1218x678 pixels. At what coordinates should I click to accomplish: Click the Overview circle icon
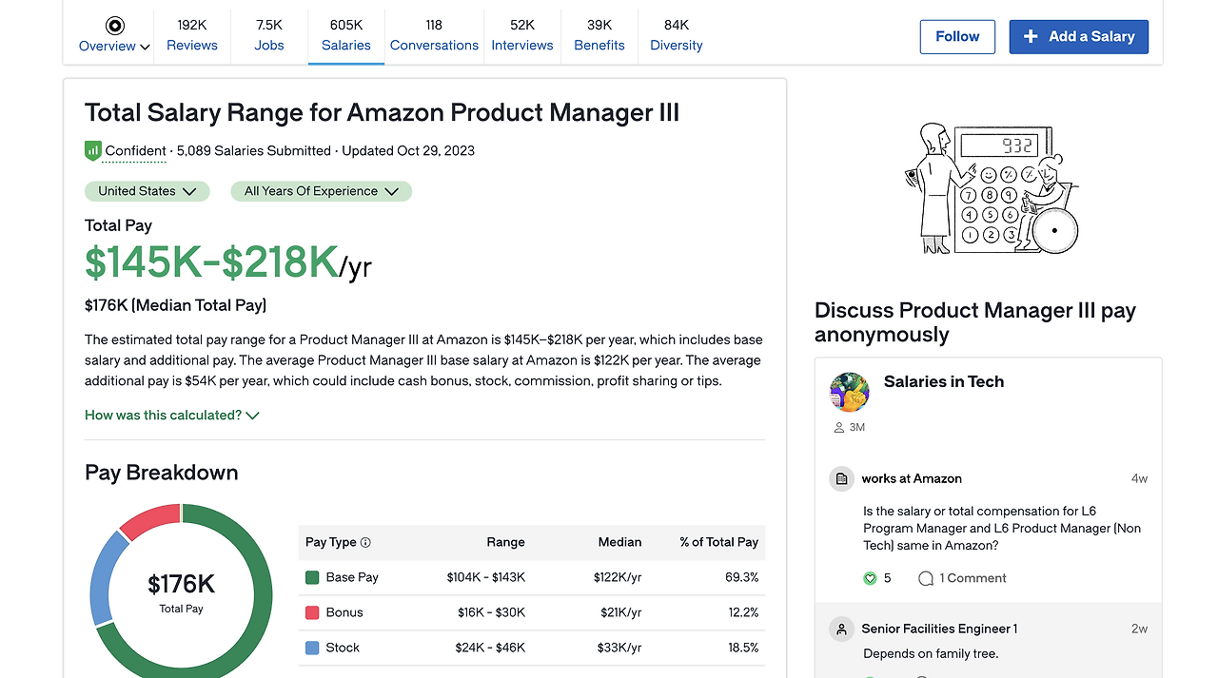[115, 26]
